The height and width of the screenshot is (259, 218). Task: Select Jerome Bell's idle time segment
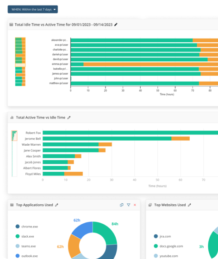tap(181, 139)
